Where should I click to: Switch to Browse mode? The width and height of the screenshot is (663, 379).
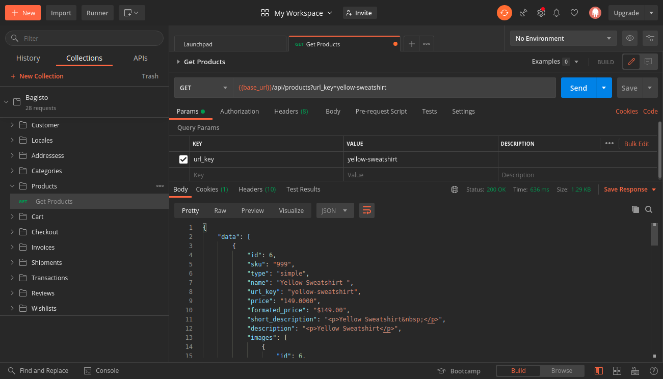pyautogui.click(x=562, y=371)
